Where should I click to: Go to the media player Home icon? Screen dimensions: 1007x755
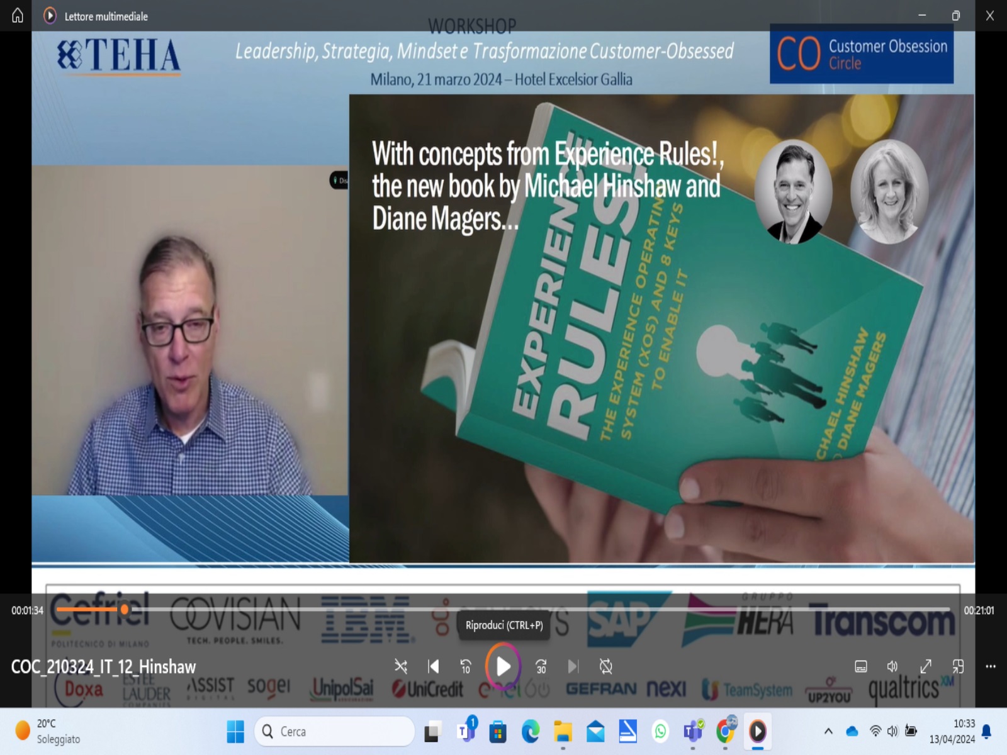coord(18,16)
